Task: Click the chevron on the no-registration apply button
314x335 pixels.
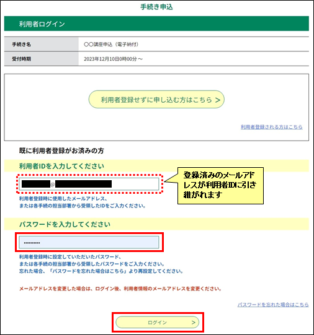Action: 218,100
